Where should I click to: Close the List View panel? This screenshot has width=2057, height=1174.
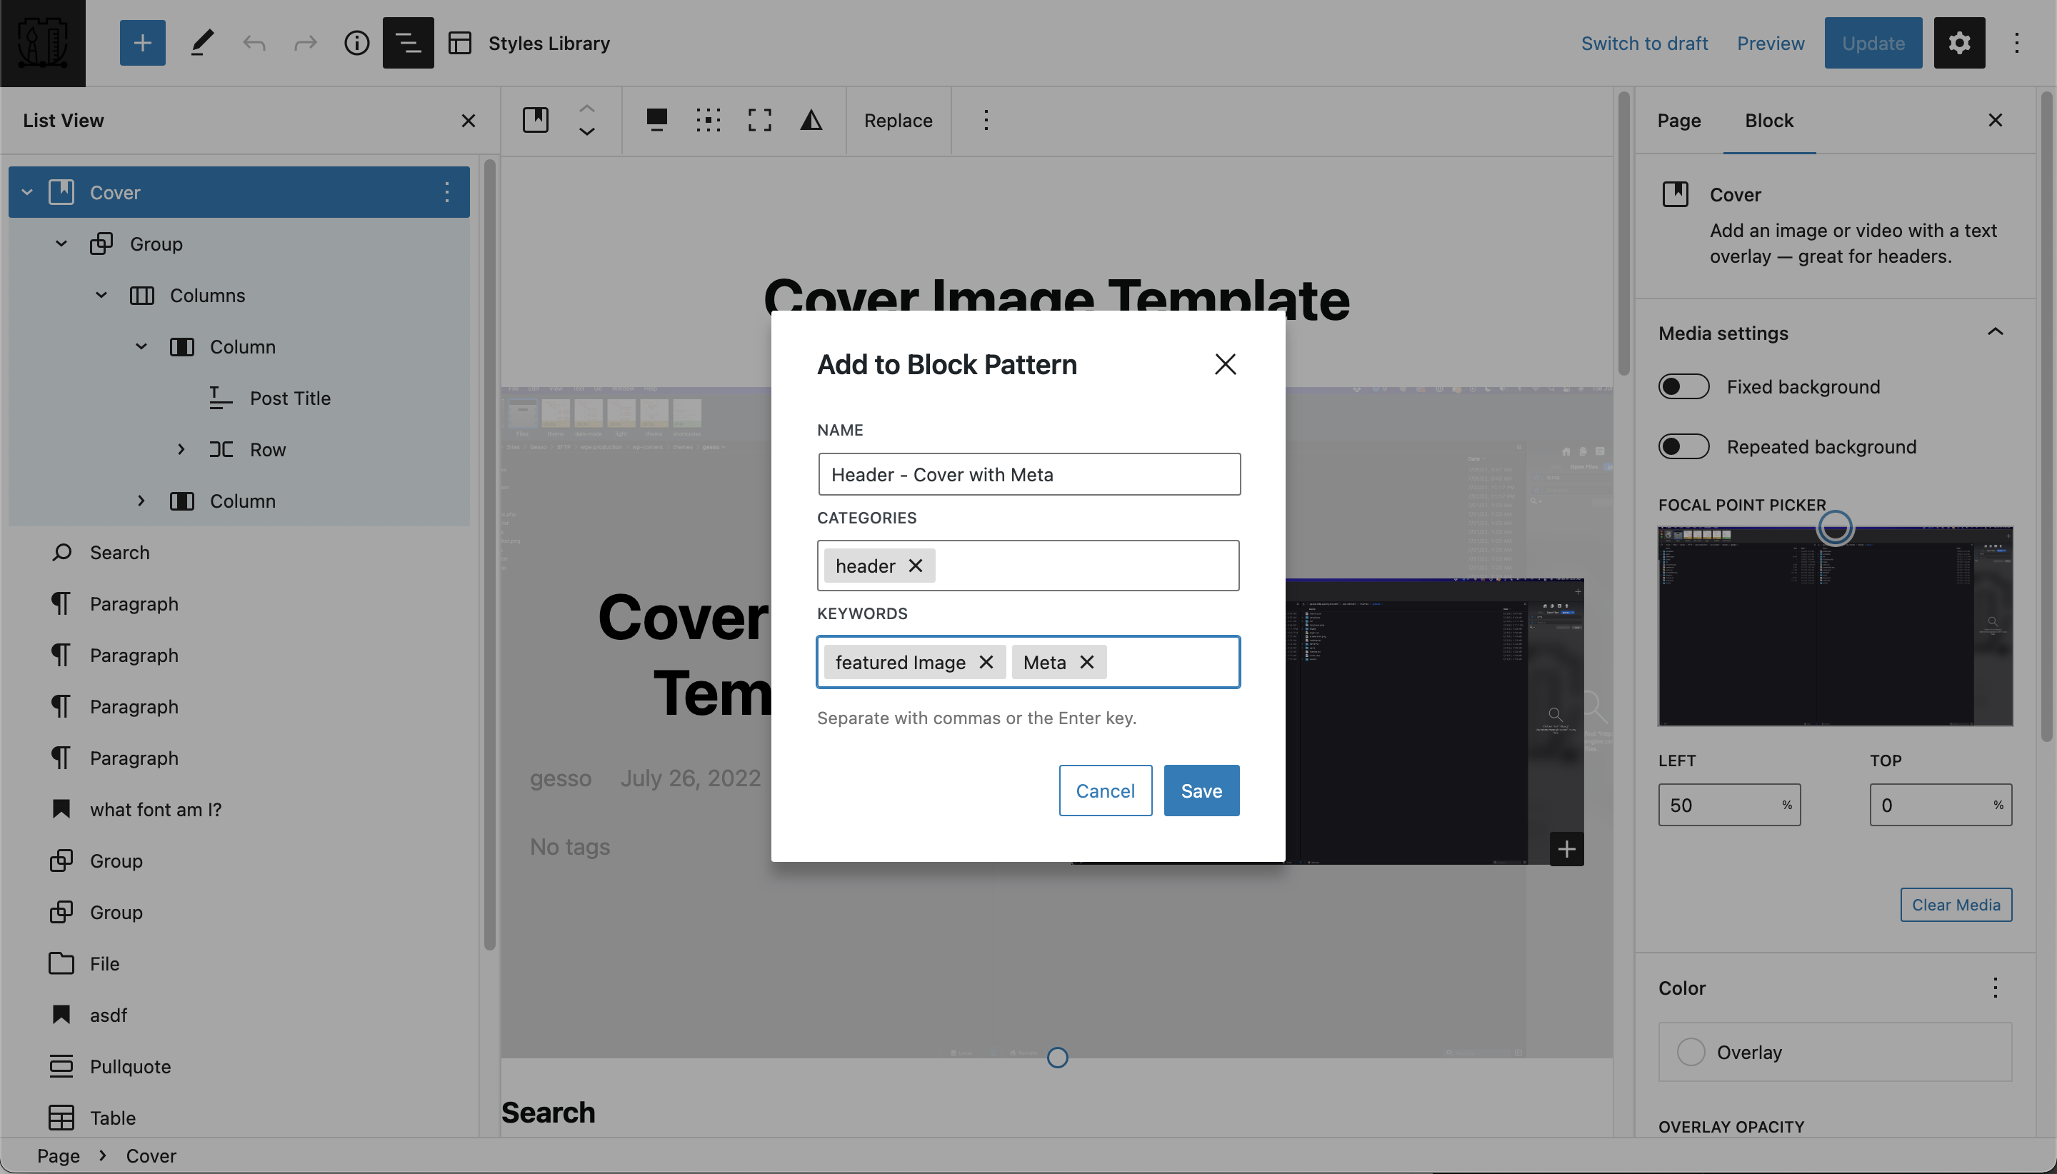coord(468,120)
